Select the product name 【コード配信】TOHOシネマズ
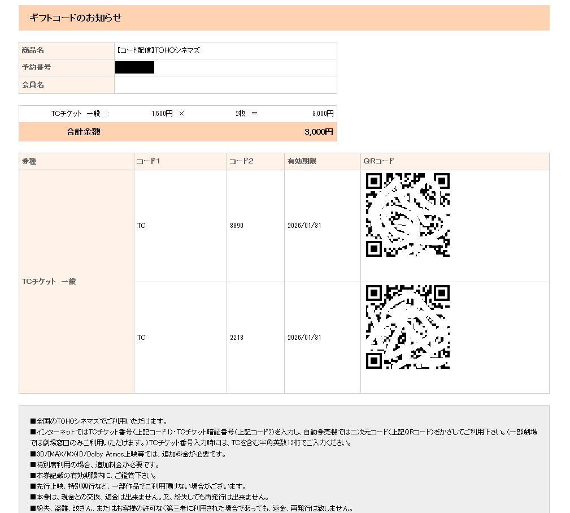This screenshot has height=513, width=570. click(158, 50)
